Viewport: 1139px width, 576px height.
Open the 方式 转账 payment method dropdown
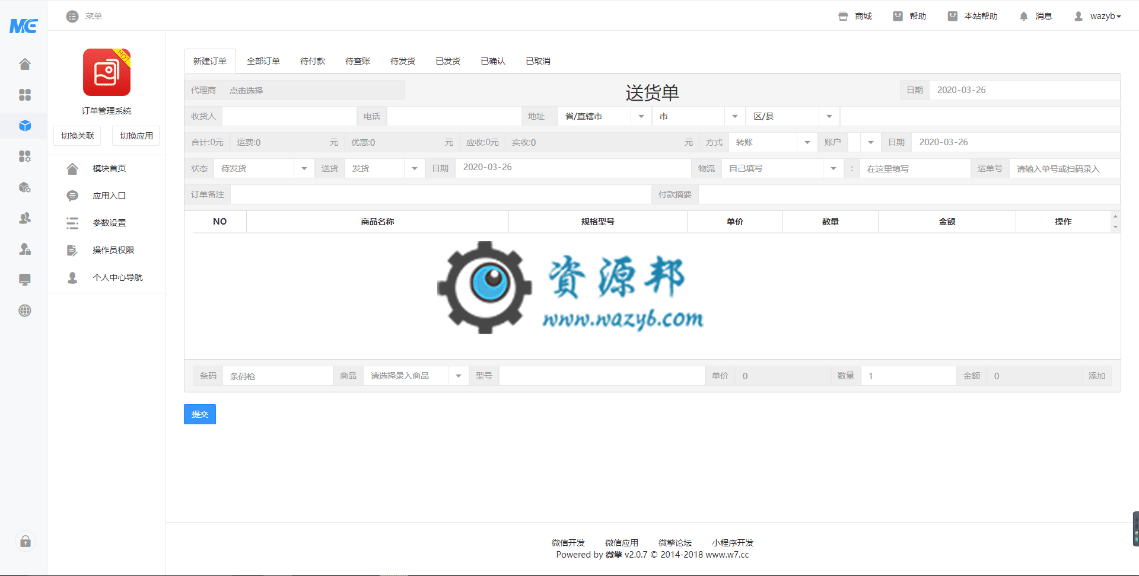click(773, 143)
